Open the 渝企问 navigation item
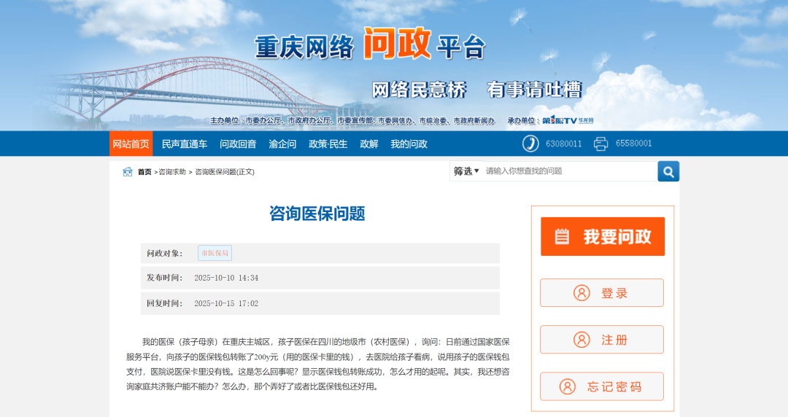Screen dimensions: 788x417 pos(282,144)
